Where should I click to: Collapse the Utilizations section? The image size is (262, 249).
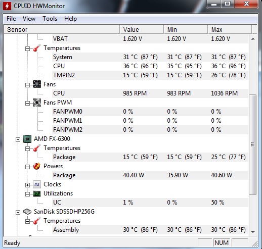27,194
